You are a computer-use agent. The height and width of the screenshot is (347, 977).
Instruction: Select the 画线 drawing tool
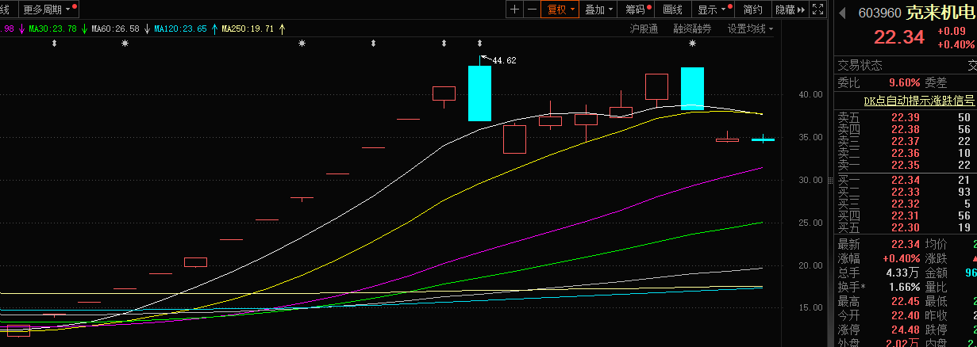pyautogui.click(x=672, y=10)
